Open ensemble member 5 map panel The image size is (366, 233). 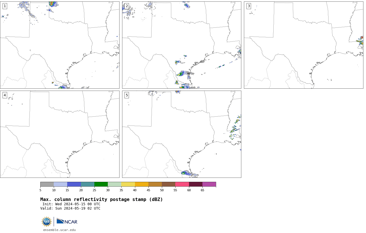[182, 134]
